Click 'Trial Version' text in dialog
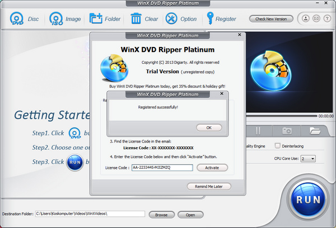 162,72
